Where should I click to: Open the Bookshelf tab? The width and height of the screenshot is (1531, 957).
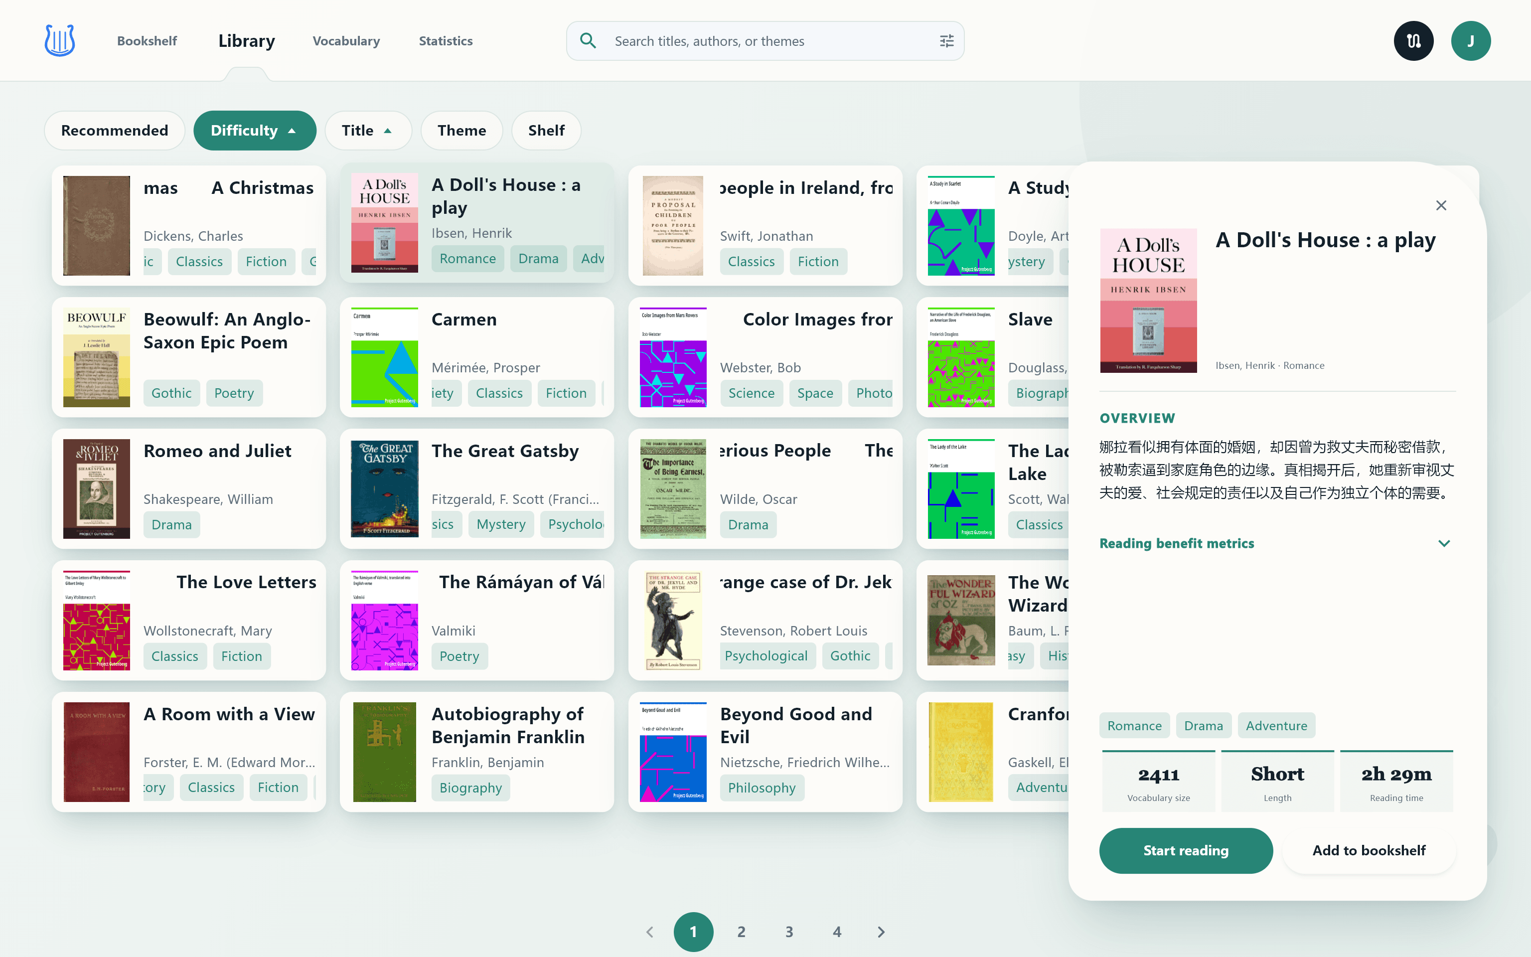point(147,41)
